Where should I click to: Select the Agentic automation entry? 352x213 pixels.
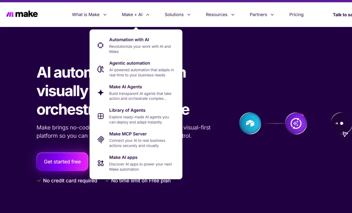pos(136,69)
